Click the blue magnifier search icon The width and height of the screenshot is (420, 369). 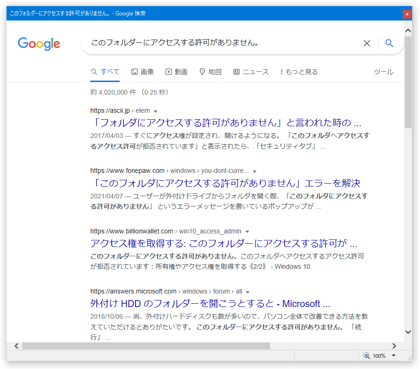click(x=389, y=43)
